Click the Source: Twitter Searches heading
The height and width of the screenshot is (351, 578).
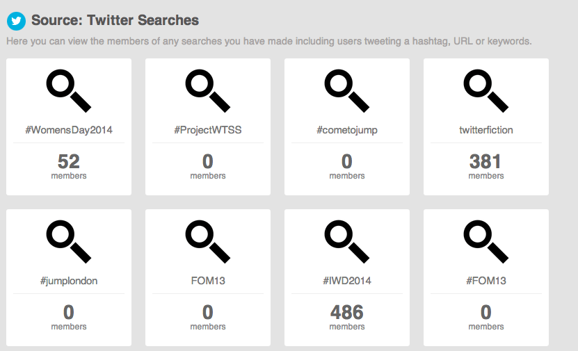point(115,20)
